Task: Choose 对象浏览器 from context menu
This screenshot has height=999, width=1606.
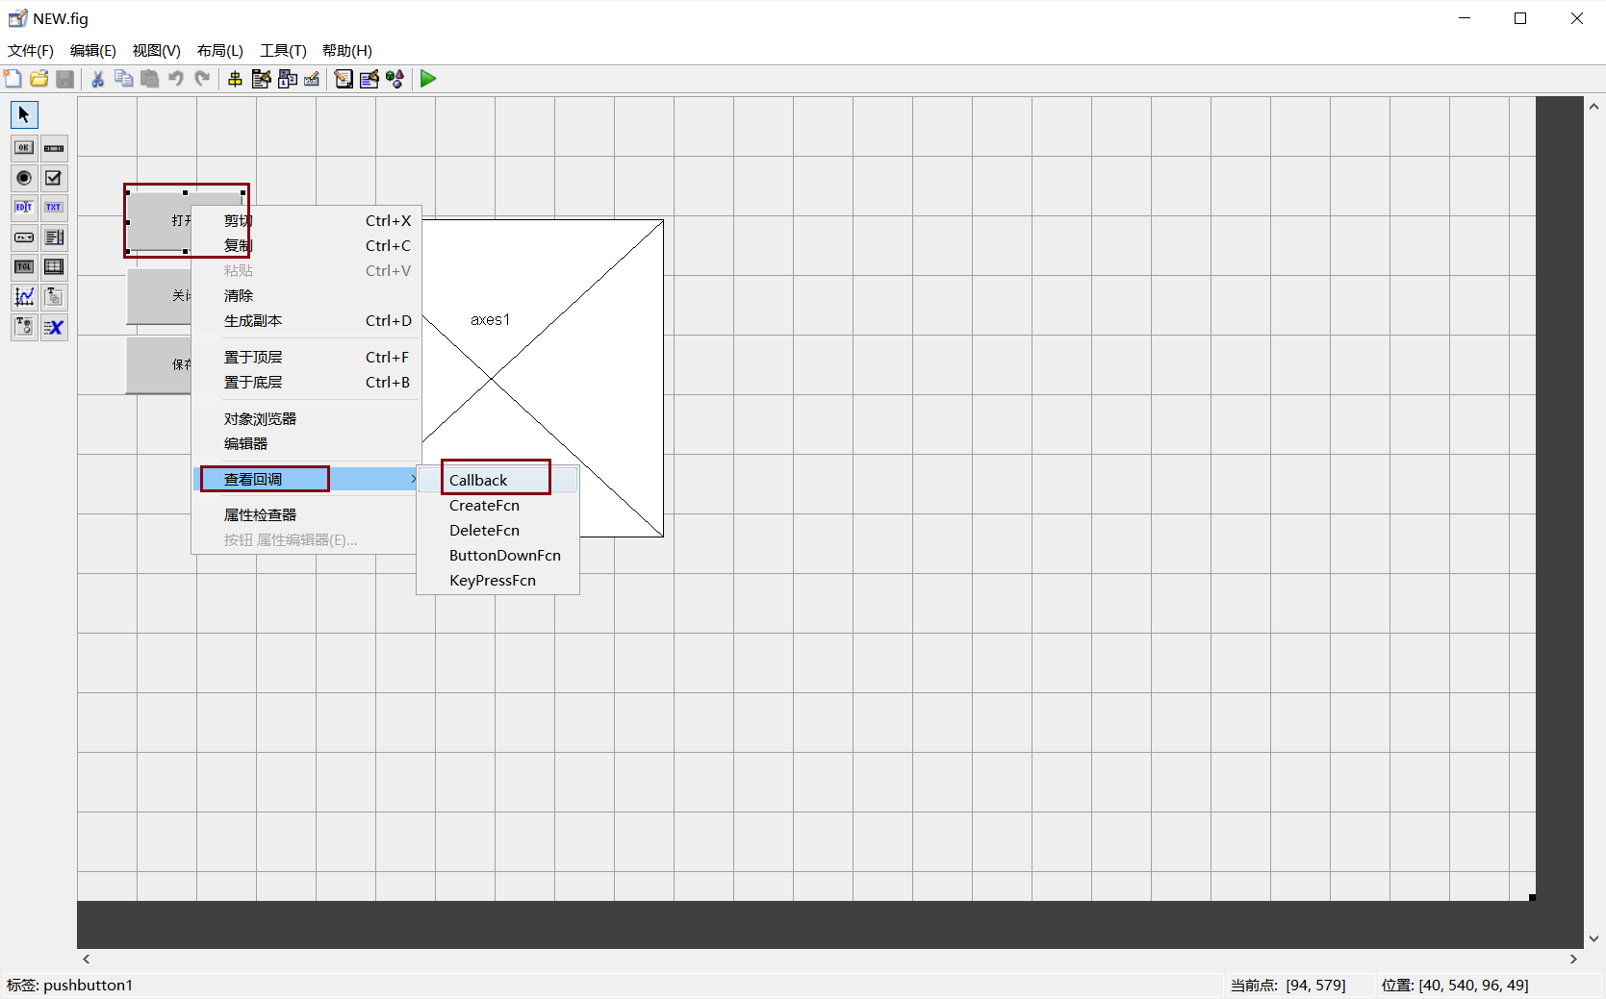Action: pyautogui.click(x=306, y=419)
